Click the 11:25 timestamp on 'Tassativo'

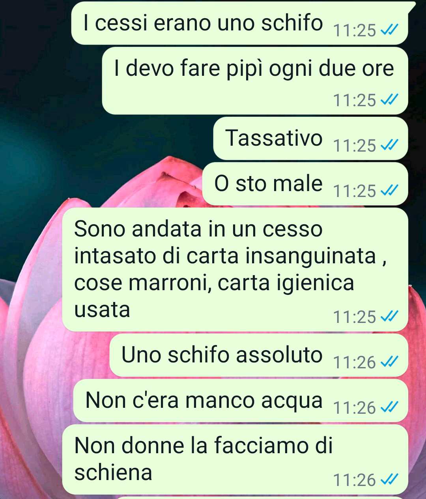[355, 145]
